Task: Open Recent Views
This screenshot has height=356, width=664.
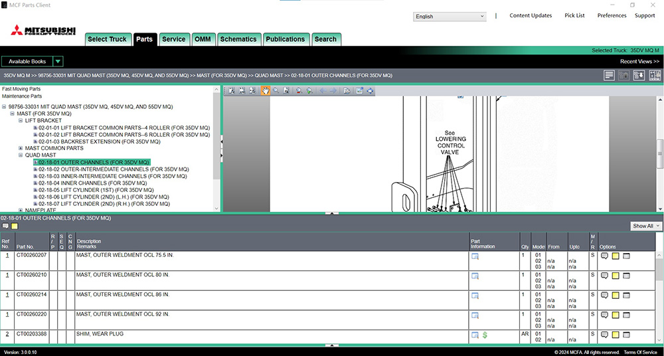Action: click(640, 62)
